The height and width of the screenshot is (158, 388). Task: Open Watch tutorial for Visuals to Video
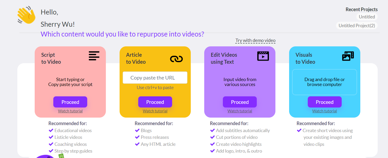[324, 111]
